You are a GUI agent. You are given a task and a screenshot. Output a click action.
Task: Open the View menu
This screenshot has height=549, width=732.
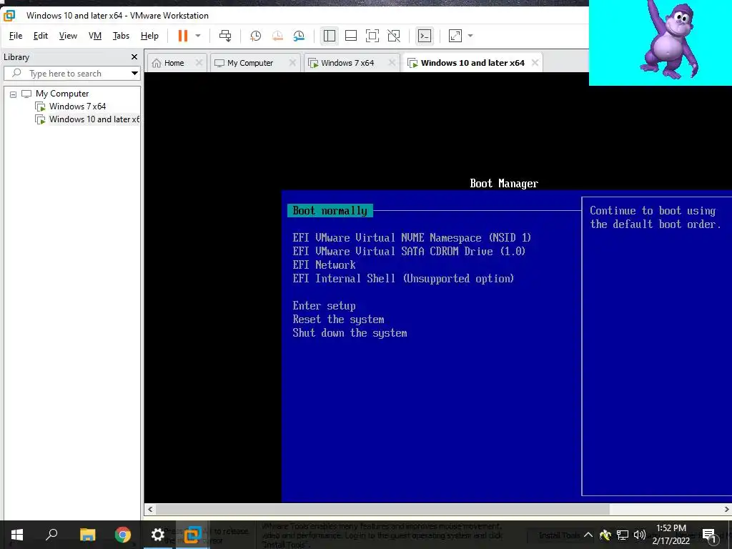[68, 36]
